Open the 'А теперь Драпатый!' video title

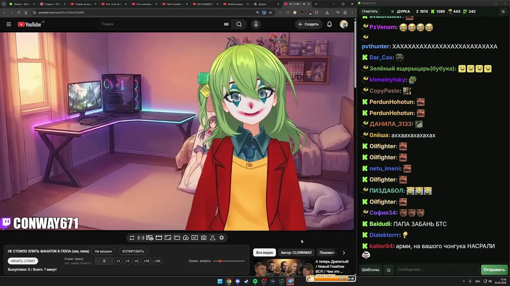[x=332, y=267]
